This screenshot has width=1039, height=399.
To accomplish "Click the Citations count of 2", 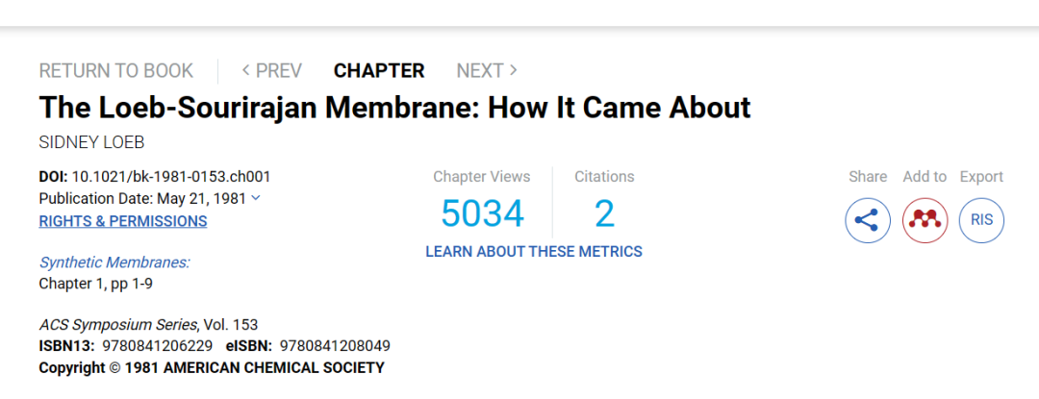I will pyautogui.click(x=604, y=213).
